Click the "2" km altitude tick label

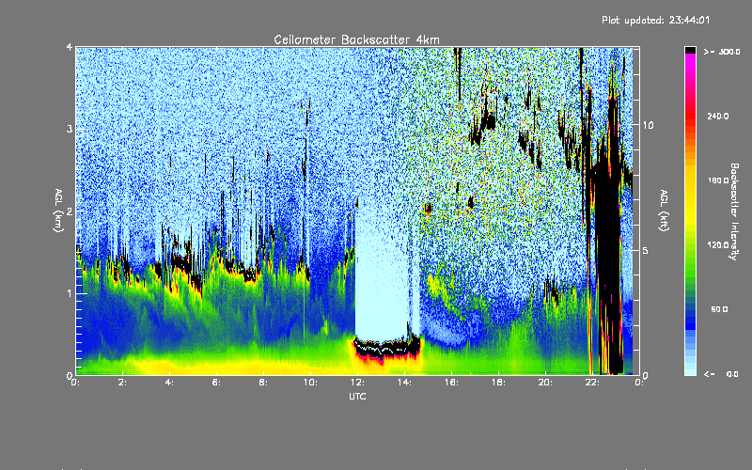coord(70,211)
